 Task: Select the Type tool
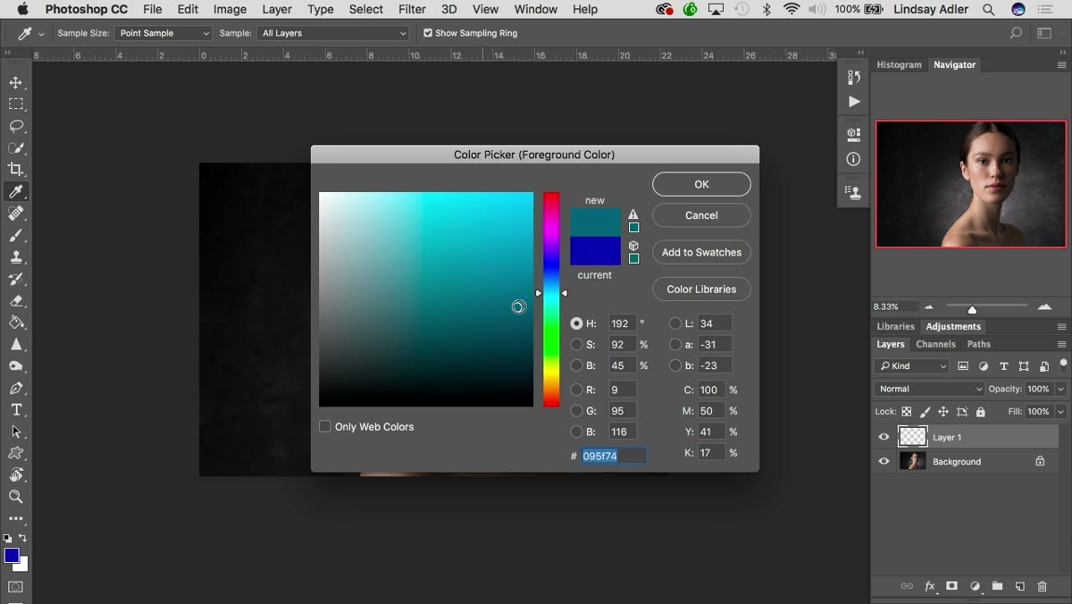coord(16,409)
